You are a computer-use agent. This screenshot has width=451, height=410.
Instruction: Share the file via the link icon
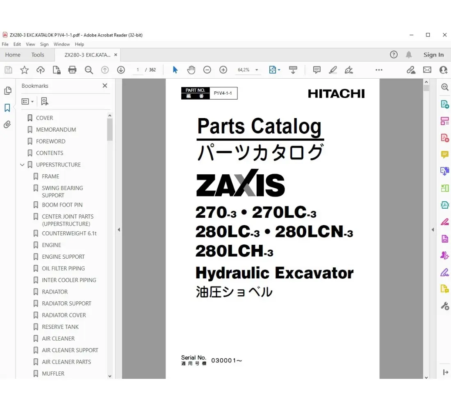pyautogui.click(x=411, y=70)
